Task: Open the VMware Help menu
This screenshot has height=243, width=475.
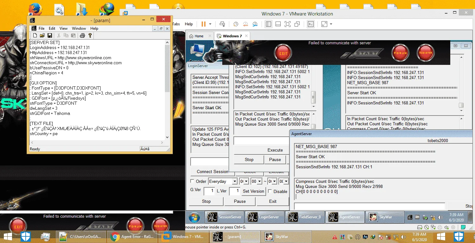Action: point(189,24)
